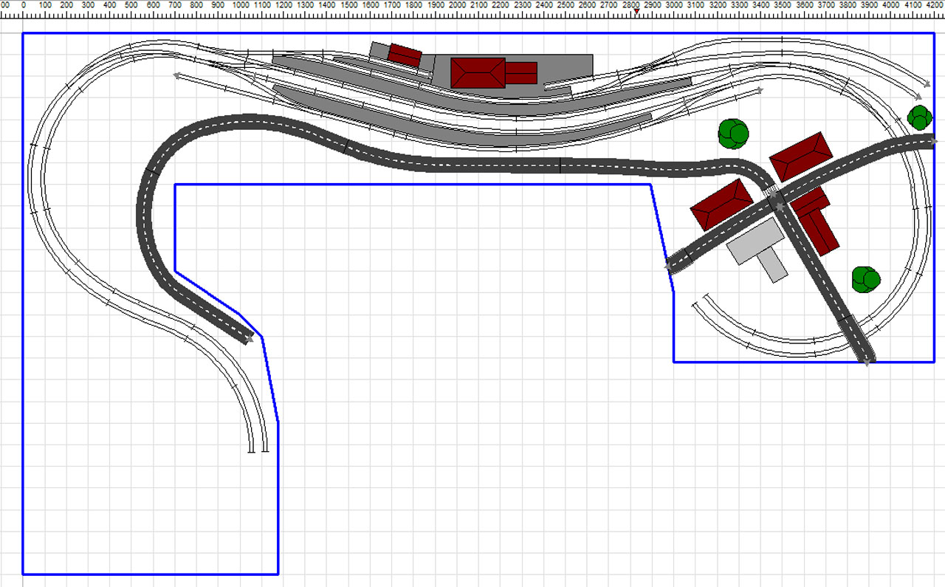
Task: Select the large hip-roofed red station building
Action: (478, 73)
